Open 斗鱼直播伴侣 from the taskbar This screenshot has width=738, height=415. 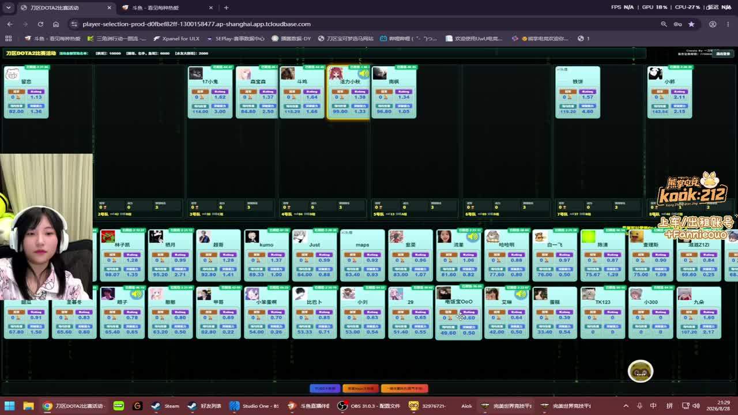click(309, 406)
